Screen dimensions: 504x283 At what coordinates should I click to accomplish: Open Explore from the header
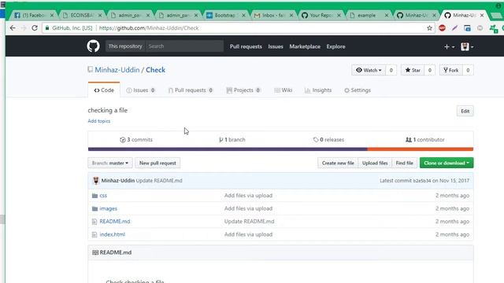[335, 46]
